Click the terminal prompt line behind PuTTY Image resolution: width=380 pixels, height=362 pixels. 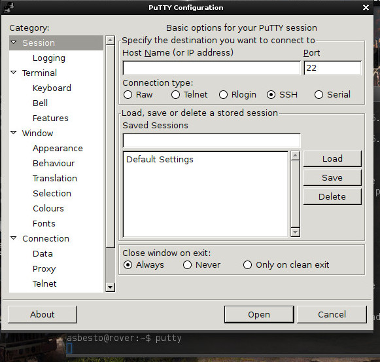coord(124,338)
